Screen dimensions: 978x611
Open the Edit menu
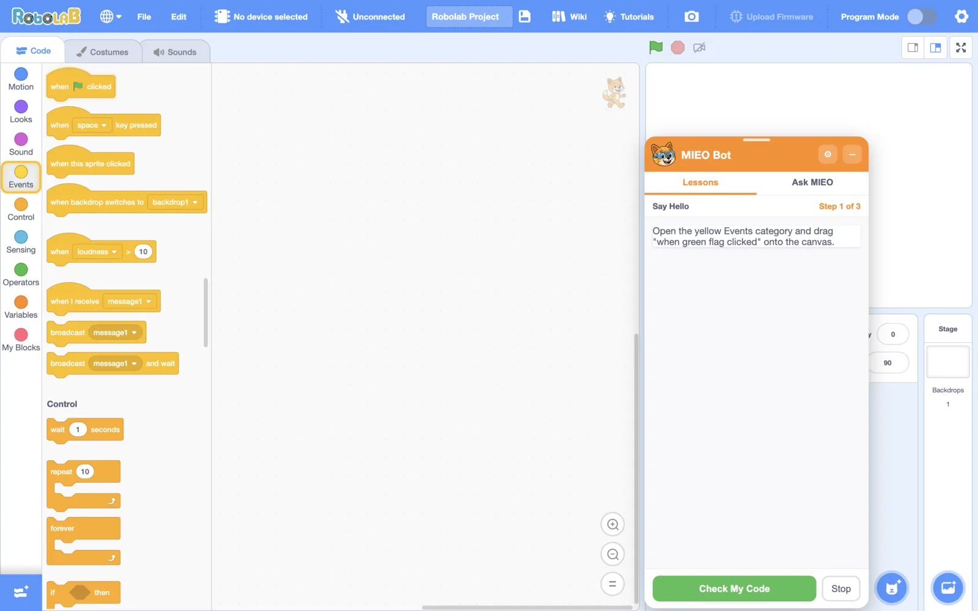[x=178, y=16]
